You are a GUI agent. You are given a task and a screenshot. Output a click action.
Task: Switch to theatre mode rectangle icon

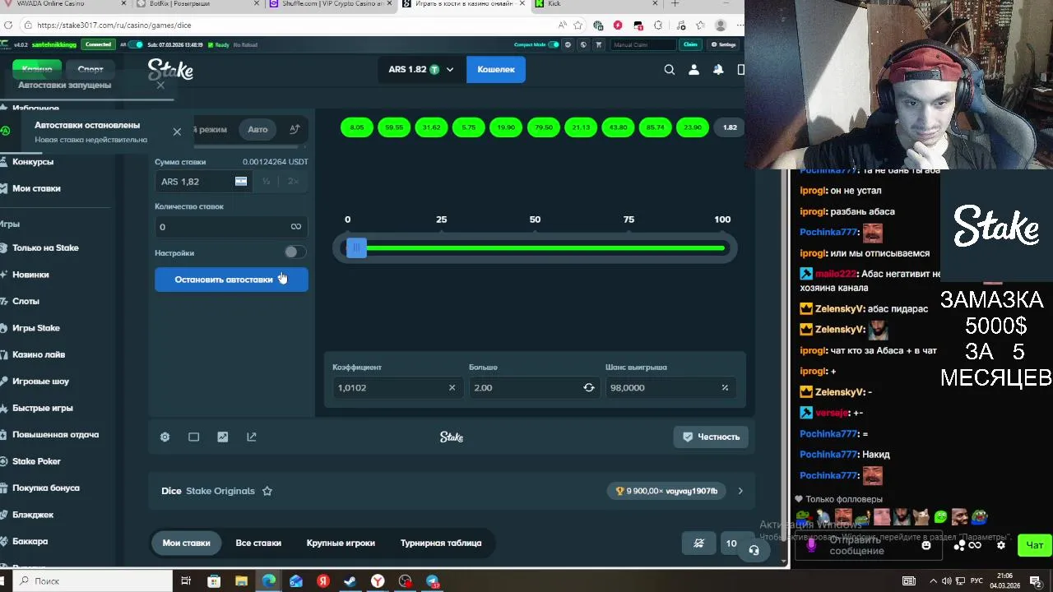click(x=193, y=437)
